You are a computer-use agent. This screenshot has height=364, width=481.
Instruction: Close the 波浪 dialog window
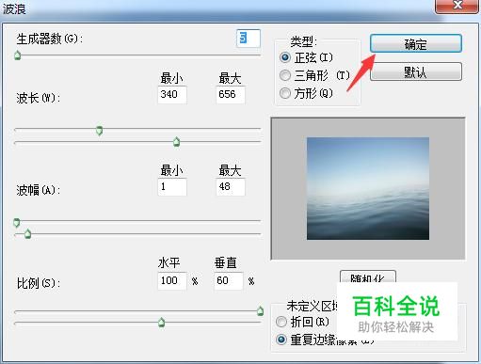point(457,6)
